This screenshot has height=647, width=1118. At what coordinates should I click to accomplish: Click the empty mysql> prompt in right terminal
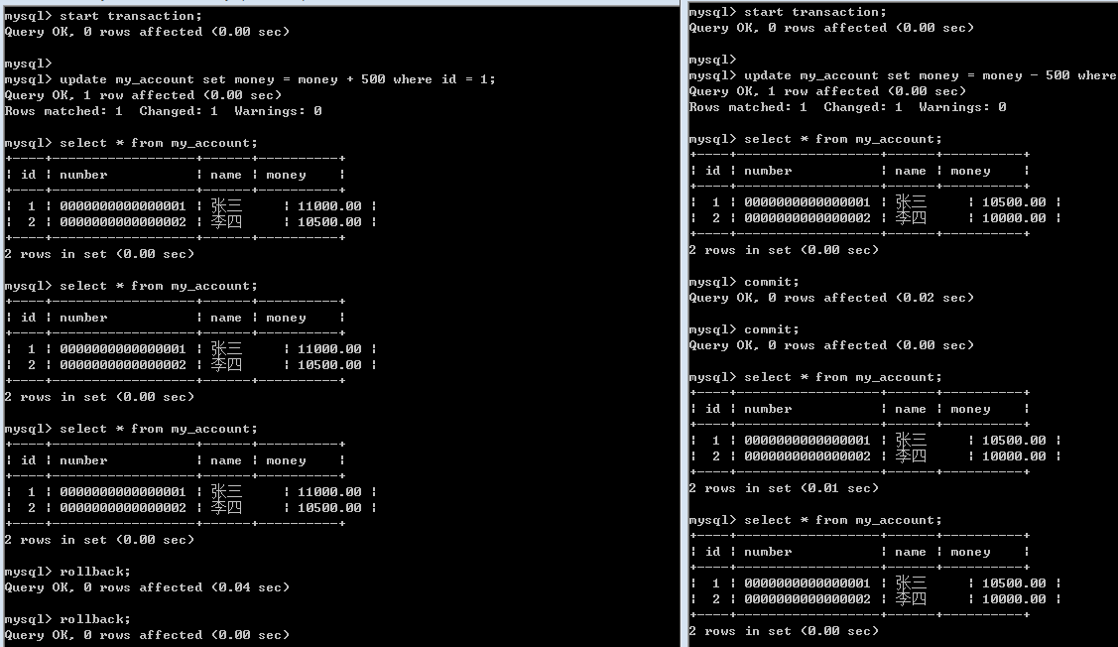coord(713,60)
